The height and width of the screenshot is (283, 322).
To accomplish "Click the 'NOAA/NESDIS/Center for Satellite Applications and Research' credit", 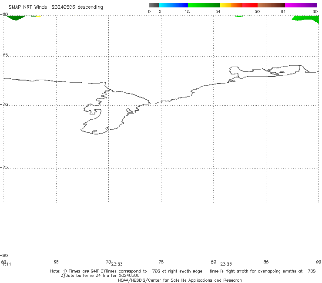I will pyautogui.click(x=180, y=280).
